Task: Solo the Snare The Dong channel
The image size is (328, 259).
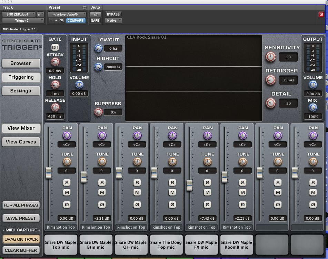Action: coord(172,183)
